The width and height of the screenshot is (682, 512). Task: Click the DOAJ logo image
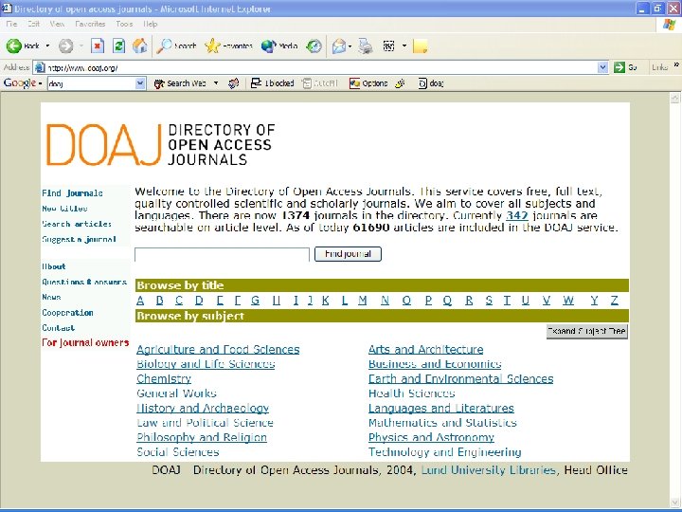160,145
